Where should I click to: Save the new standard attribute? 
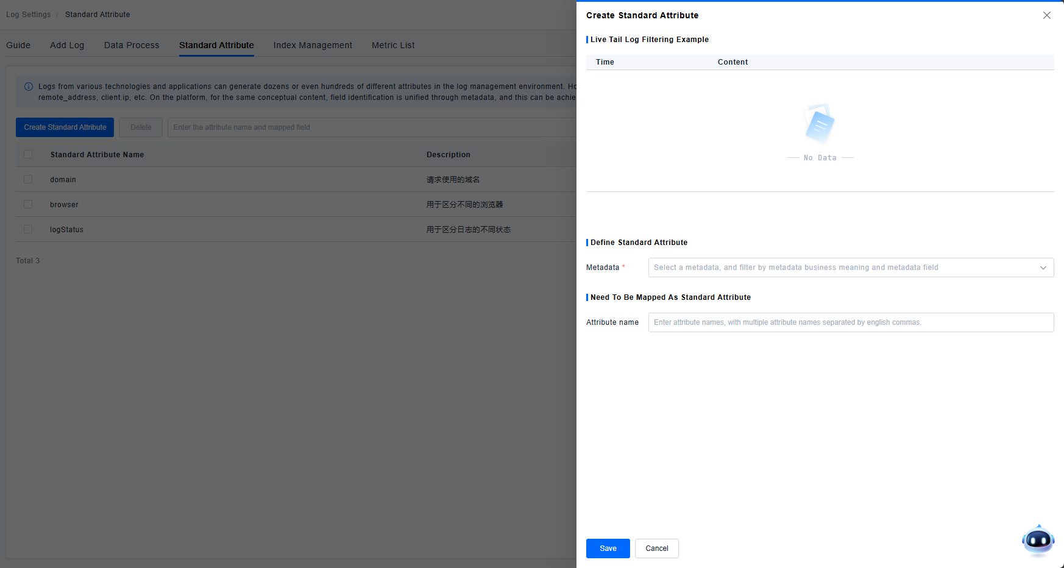point(608,548)
